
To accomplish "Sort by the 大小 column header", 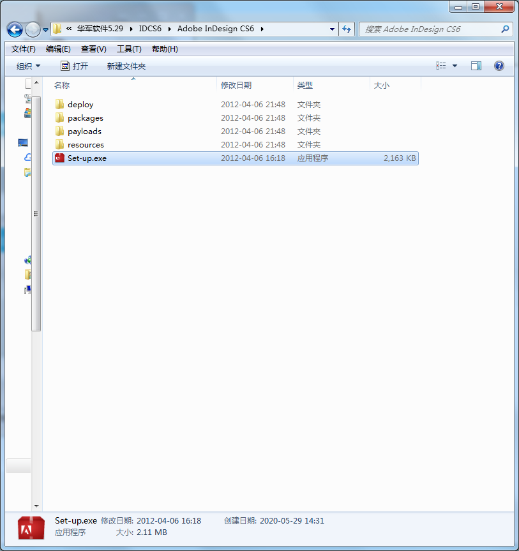I will tap(395, 85).
